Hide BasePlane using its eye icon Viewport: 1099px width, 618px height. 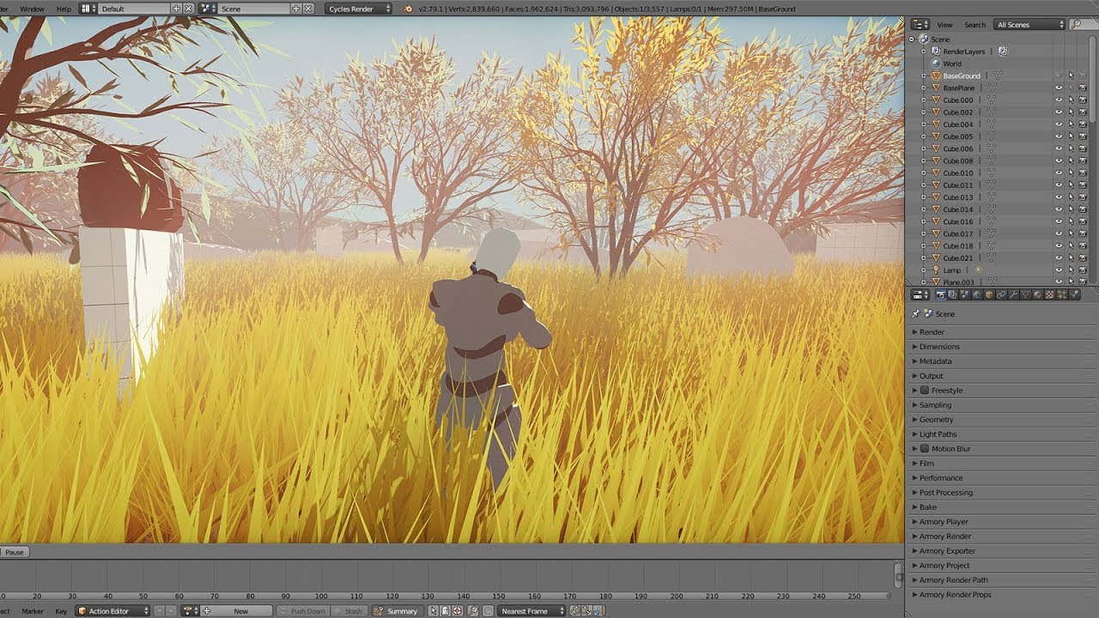click(1058, 88)
